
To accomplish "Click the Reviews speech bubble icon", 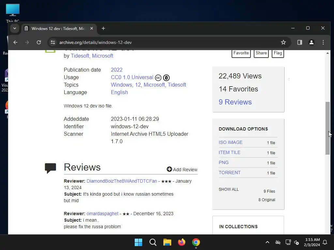I will pos(51,168).
